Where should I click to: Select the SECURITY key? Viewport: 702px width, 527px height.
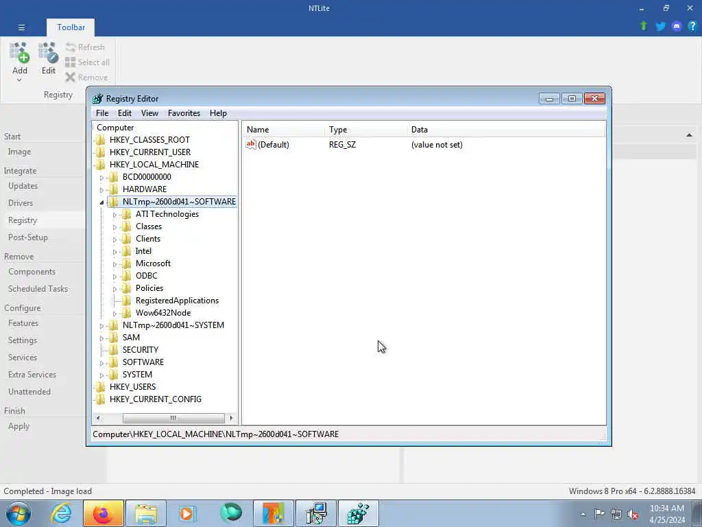click(x=141, y=349)
